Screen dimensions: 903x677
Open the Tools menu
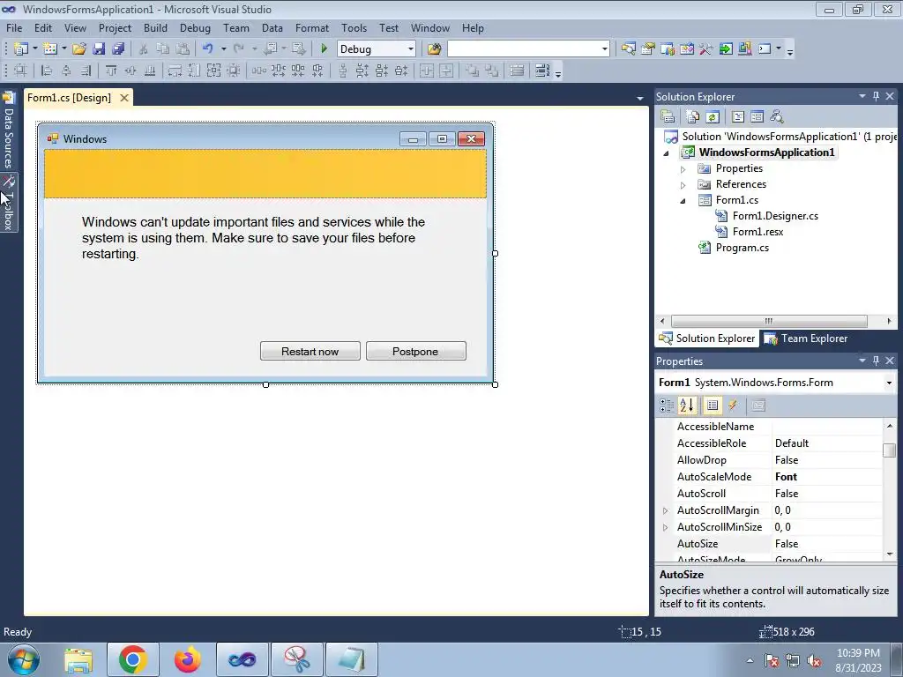tap(354, 27)
